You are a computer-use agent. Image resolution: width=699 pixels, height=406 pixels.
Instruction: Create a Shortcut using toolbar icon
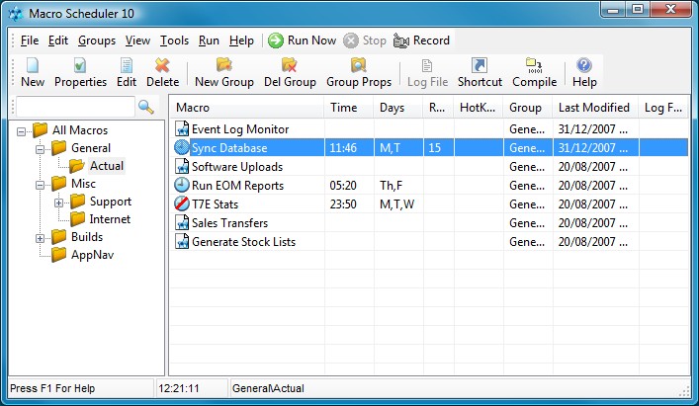480,65
